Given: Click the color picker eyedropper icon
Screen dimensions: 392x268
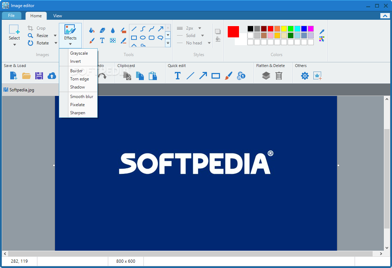Looking at the screenshot, I should [x=322, y=31].
